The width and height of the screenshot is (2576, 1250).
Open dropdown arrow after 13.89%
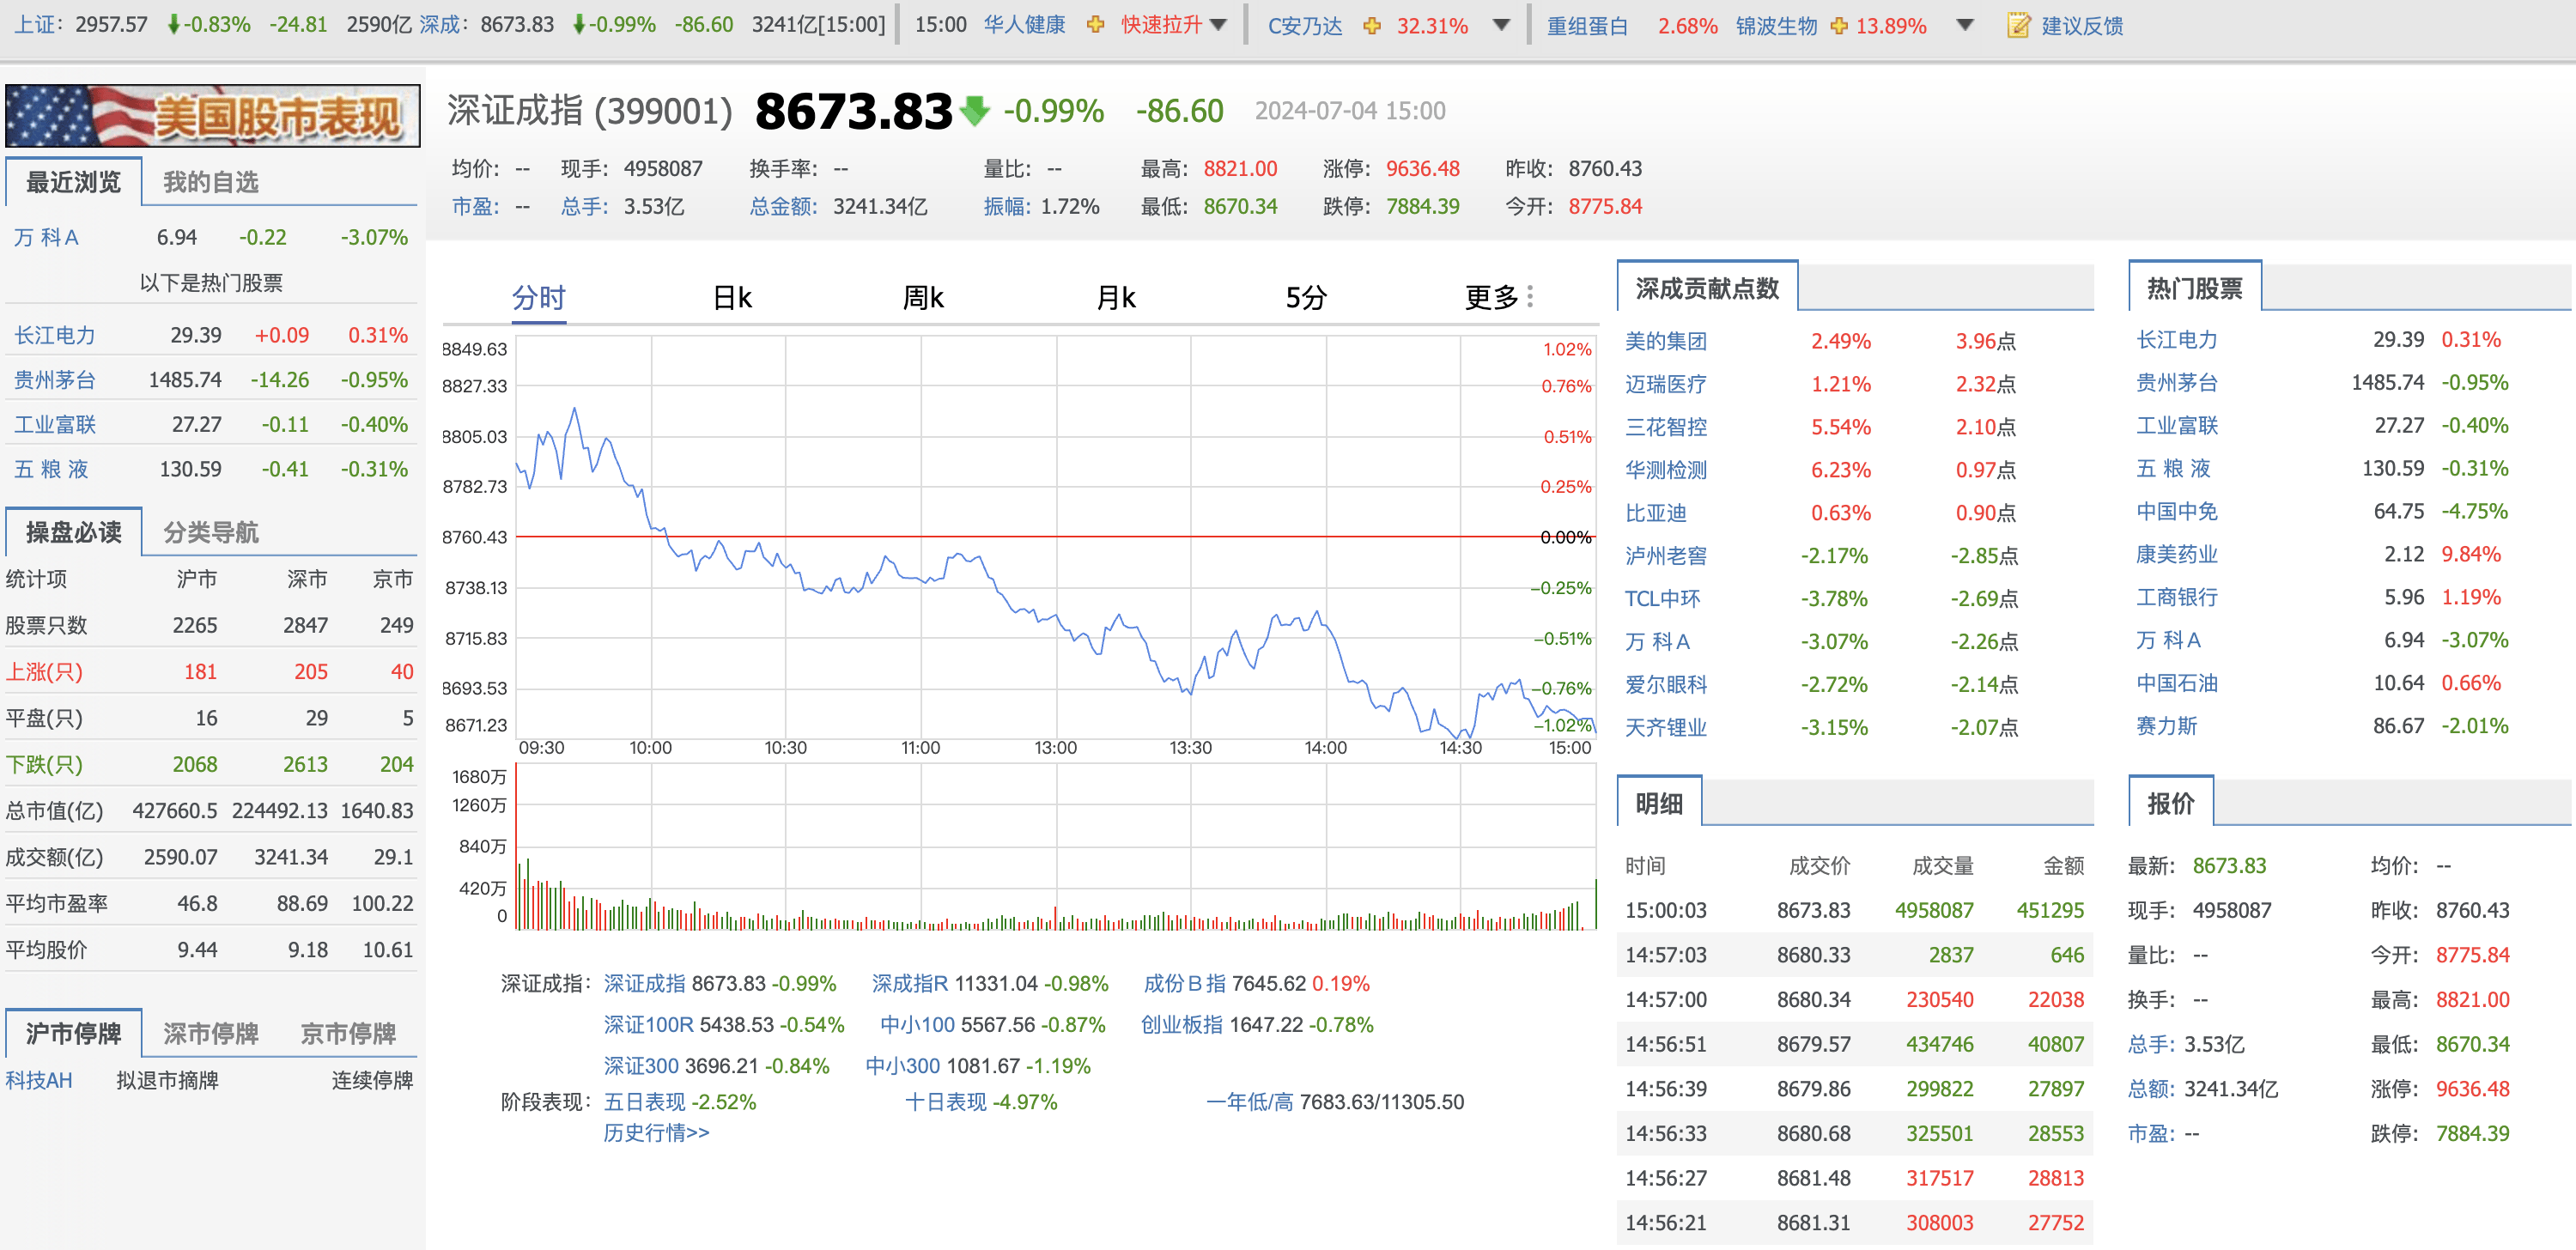[x=1964, y=25]
